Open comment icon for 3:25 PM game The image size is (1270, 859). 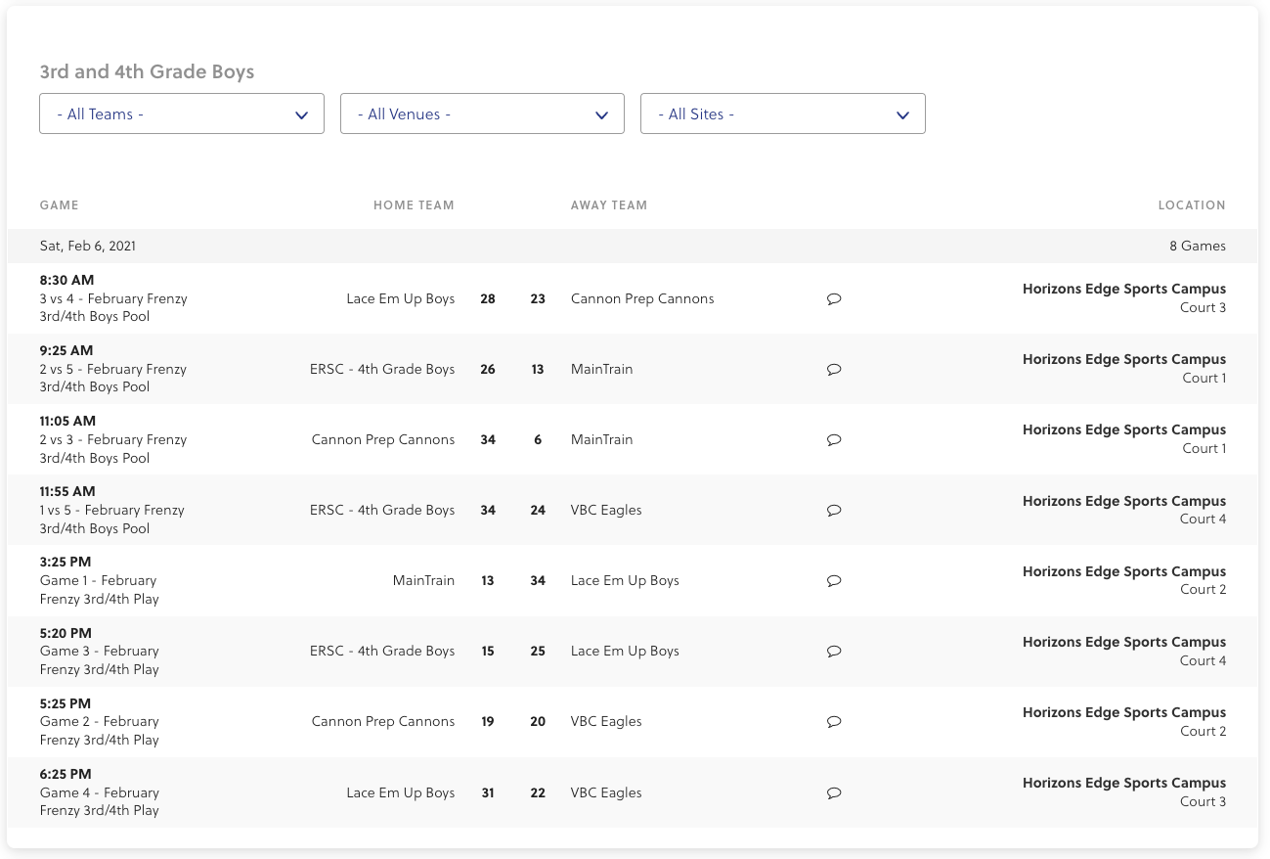[834, 581]
